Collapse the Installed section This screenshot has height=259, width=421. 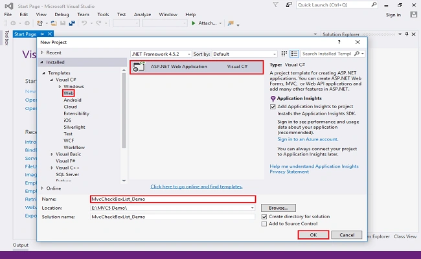(x=42, y=62)
